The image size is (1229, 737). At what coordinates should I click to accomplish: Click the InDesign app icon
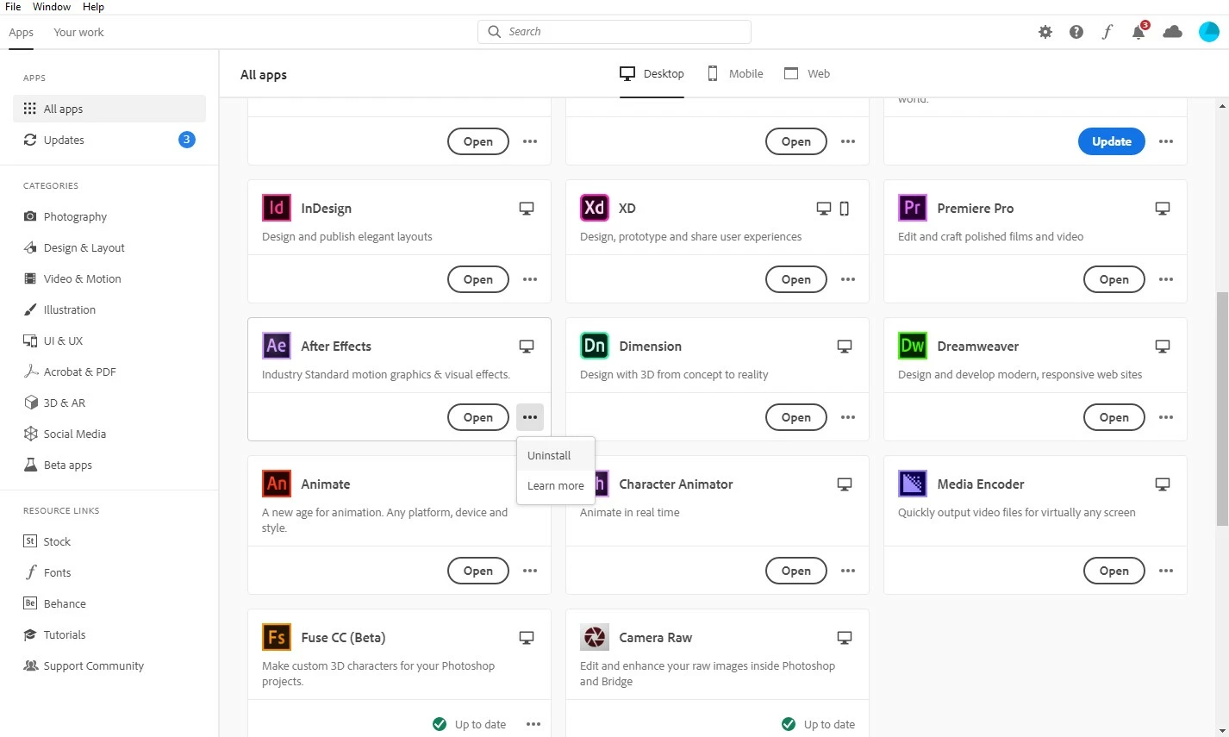pyautogui.click(x=276, y=208)
